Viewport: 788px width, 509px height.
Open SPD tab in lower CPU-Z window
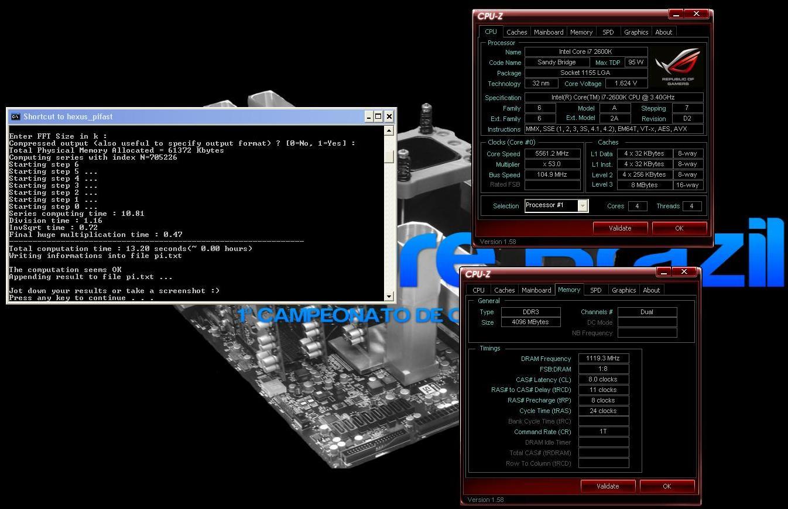pyautogui.click(x=595, y=290)
